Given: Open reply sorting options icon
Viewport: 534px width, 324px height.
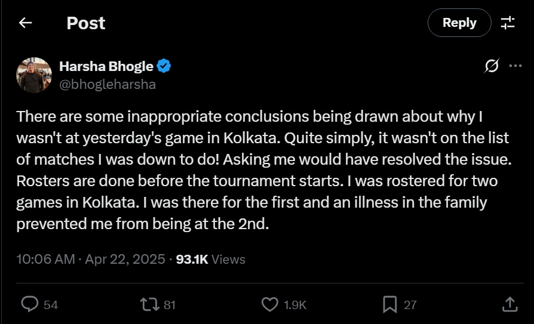Looking at the screenshot, I should 508,23.
